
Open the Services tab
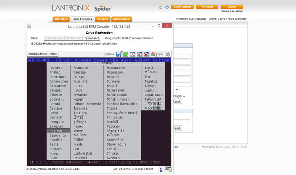pos(102,19)
